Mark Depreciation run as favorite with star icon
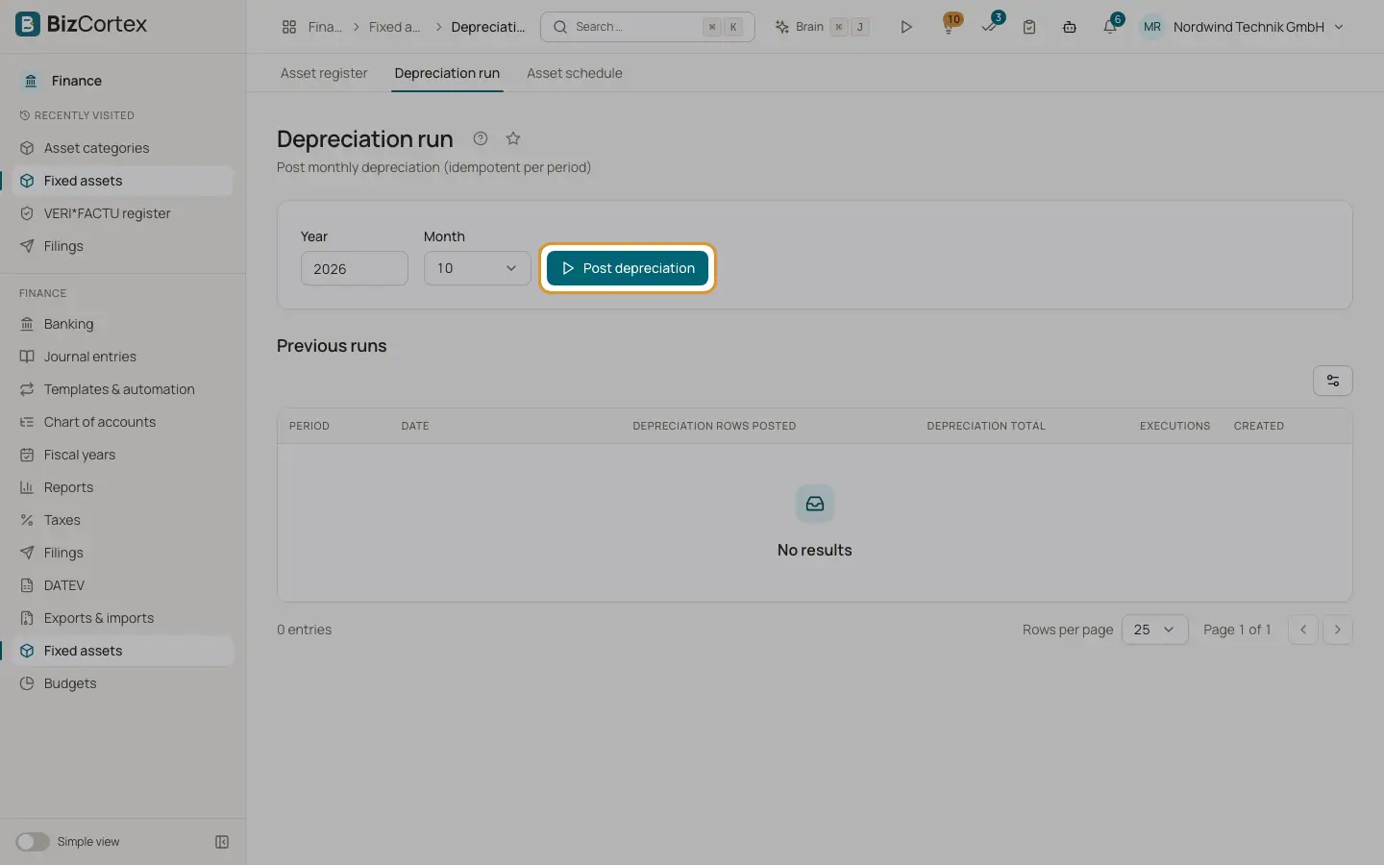Viewport: 1384px width, 865px height. (x=513, y=138)
